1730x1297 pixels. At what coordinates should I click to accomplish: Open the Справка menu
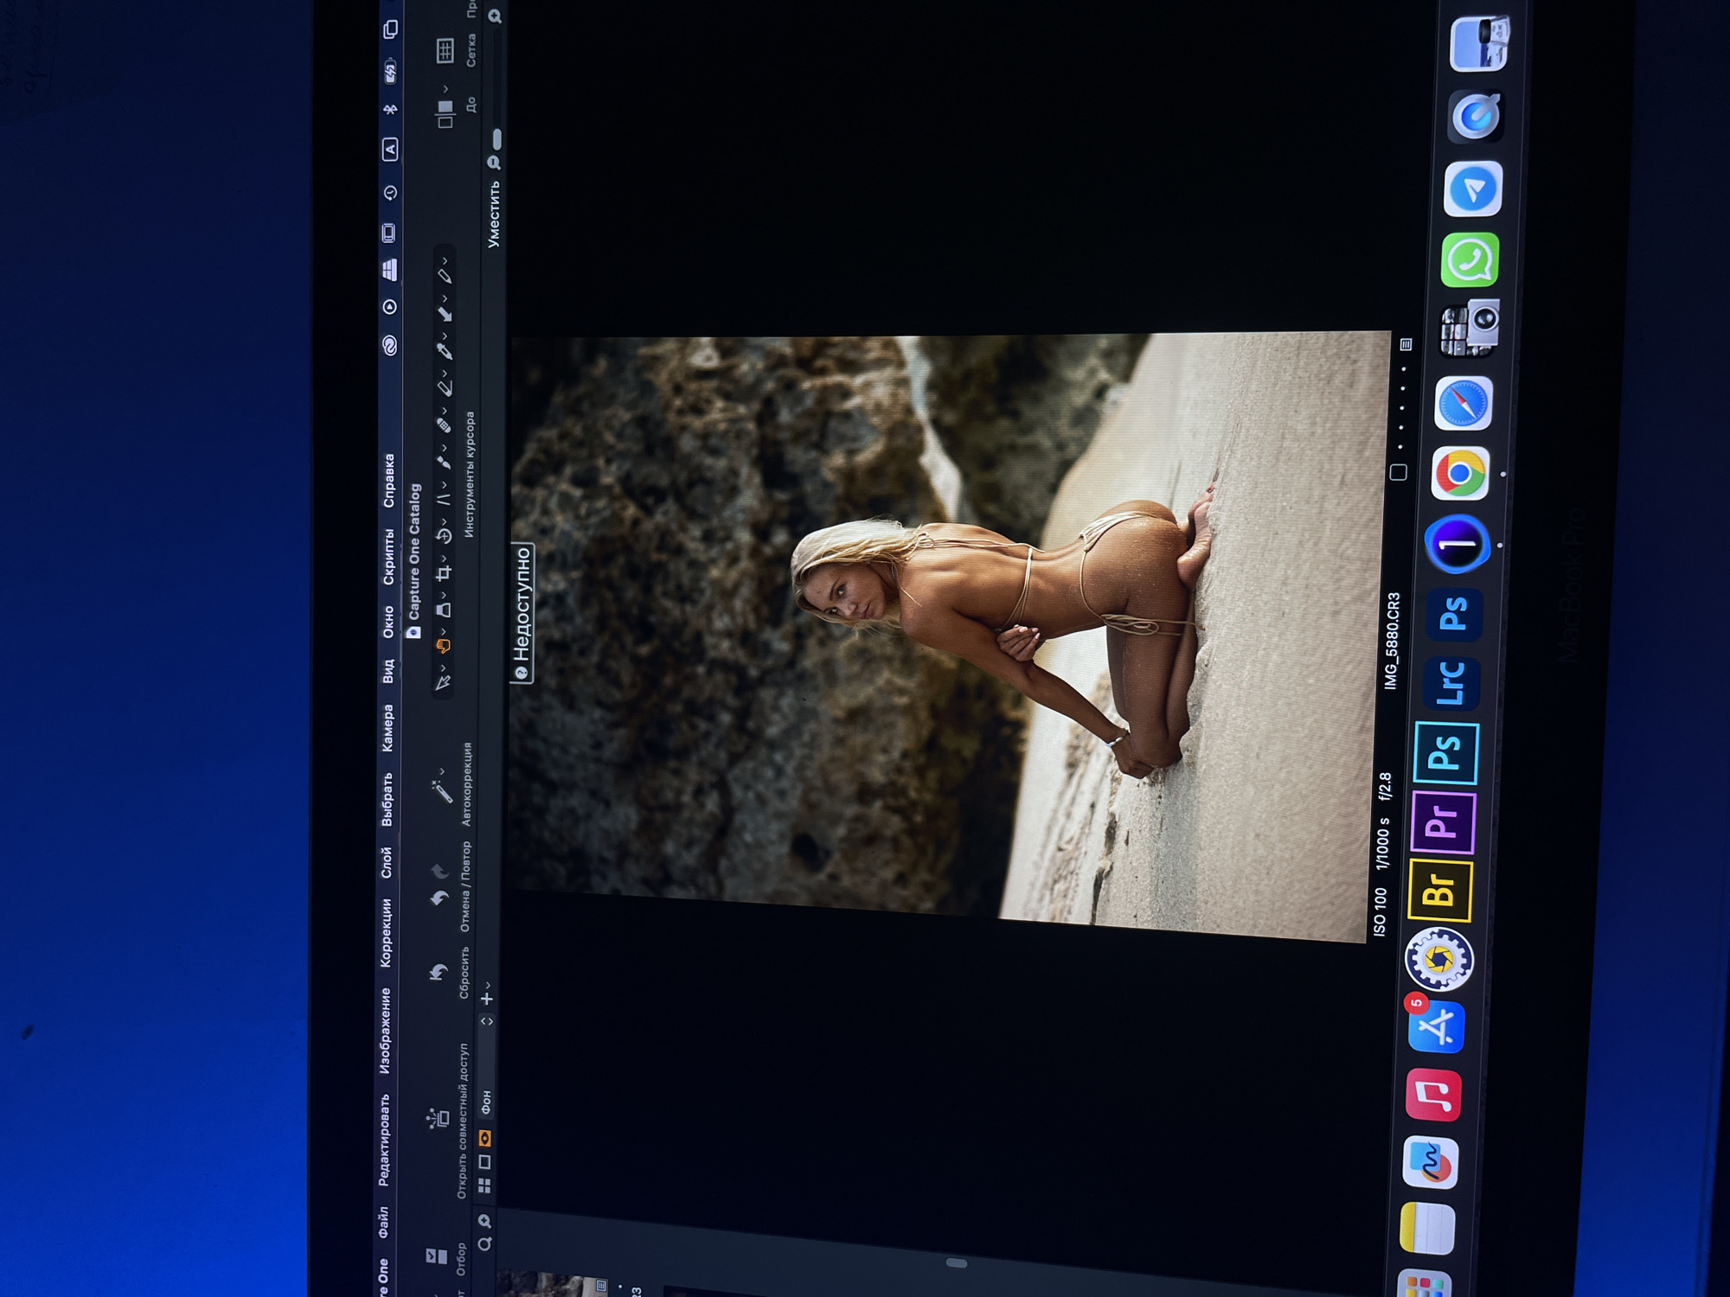[x=389, y=481]
